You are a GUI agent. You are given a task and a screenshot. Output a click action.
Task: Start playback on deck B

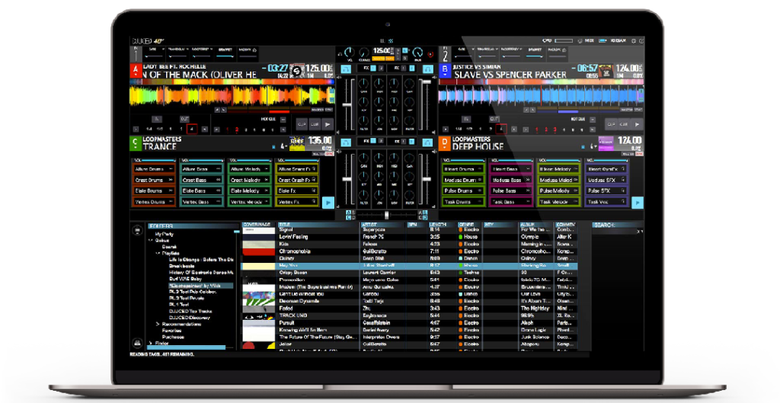point(638,124)
